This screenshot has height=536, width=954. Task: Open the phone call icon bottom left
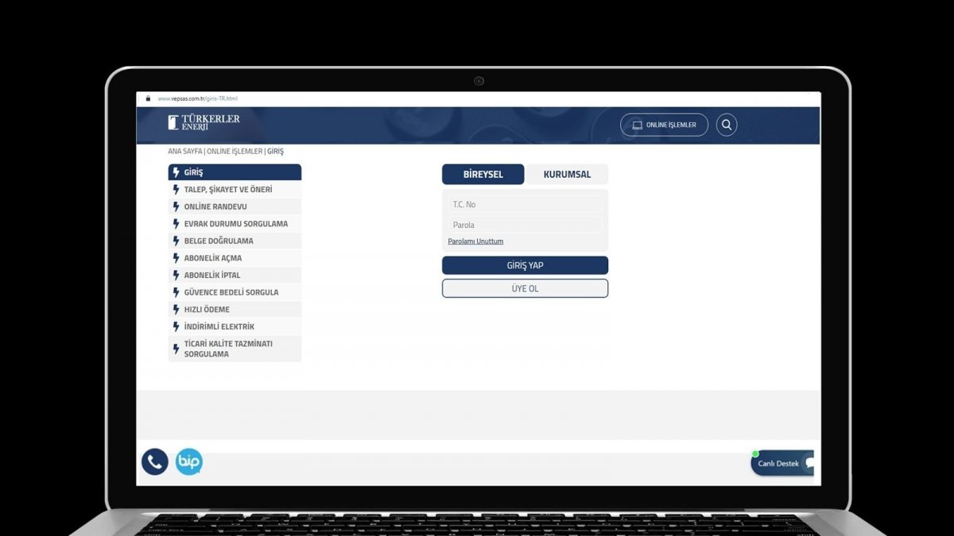click(153, 461)
